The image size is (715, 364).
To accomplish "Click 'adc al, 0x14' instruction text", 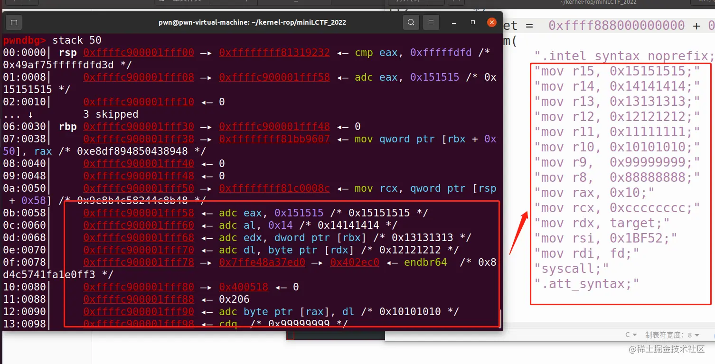I will point(256,225).
